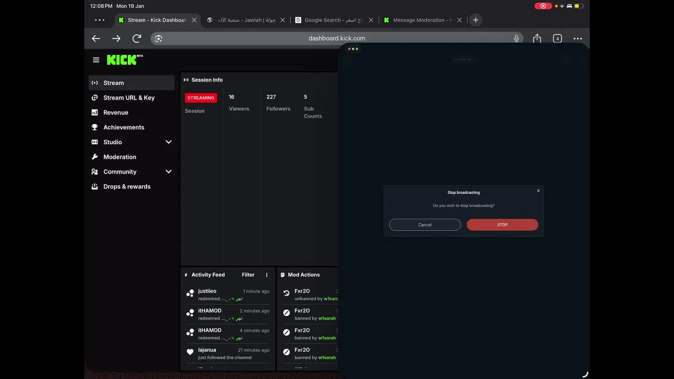This screenshot has width=674, height=379.
Task: Close the Jawlah tab
Action: [282, 20]
